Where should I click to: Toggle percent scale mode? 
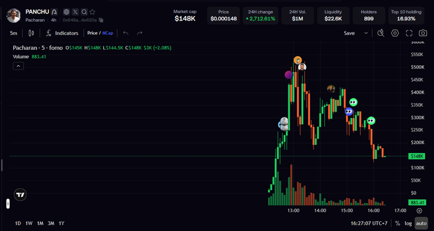click(398, 223)
